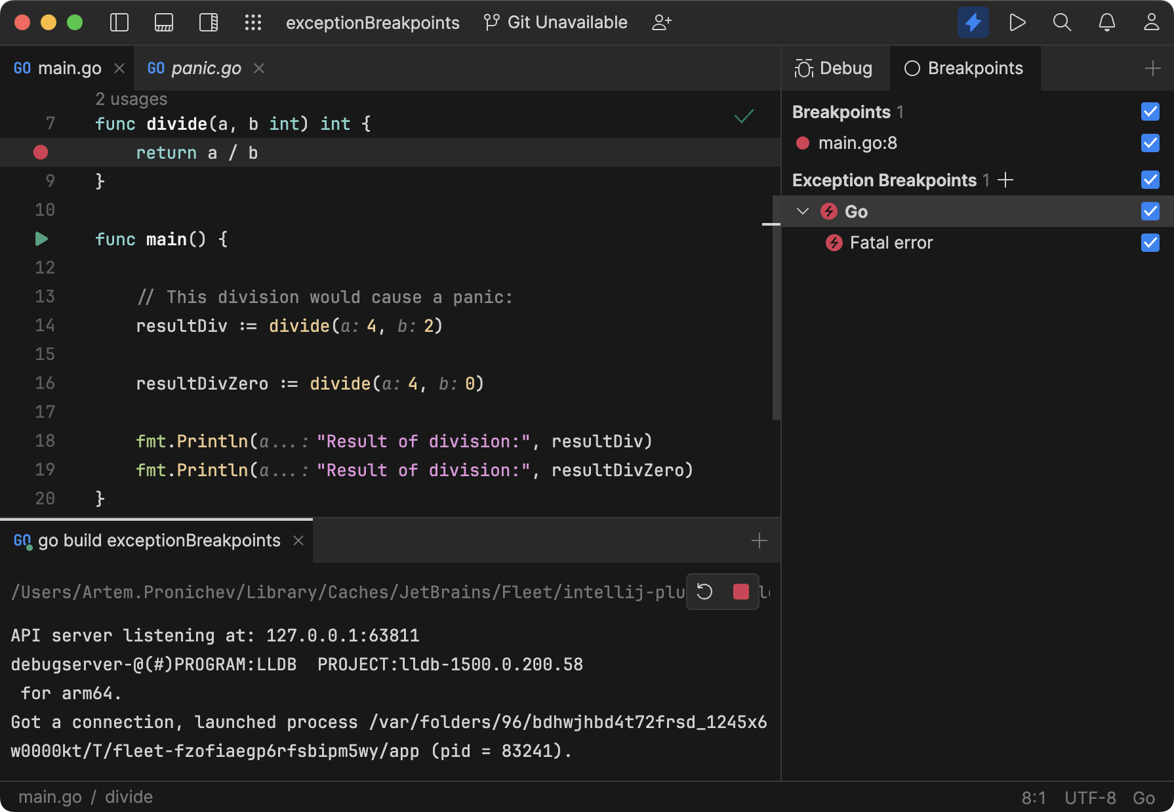This screenshot has width=1174, height=812.
Task: Switch to the Debug tab
Action: (x=835, y=68)
